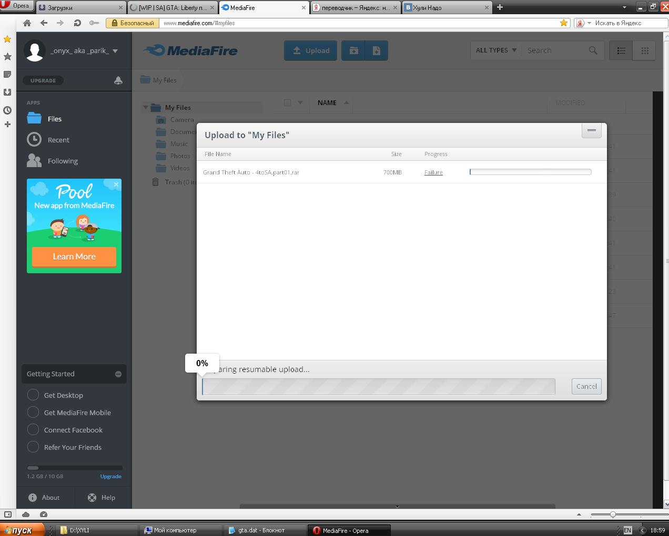This screenshot has width=669, height=536.
Task: Collapse the My Files tree node
Action: click(x=146, y=108)
